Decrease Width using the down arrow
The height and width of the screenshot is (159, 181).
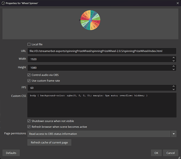point(173,61)
